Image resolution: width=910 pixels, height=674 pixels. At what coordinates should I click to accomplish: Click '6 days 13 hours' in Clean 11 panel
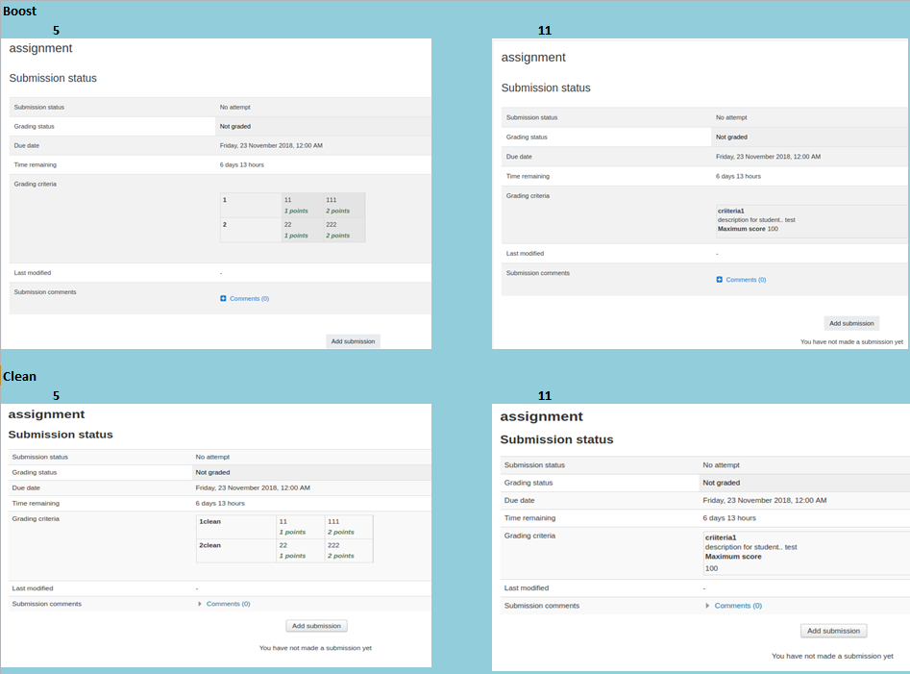[729, 518]
